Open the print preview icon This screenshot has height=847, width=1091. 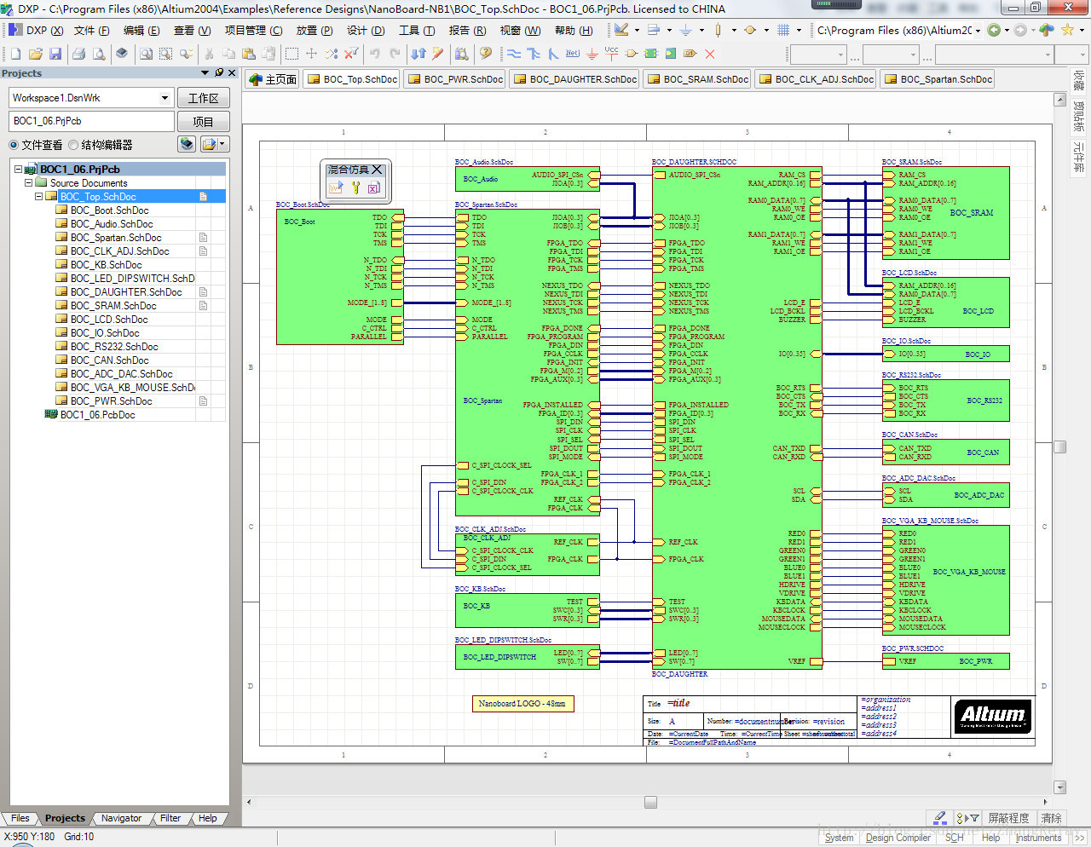pyautogui.click(x=100, y=54)
